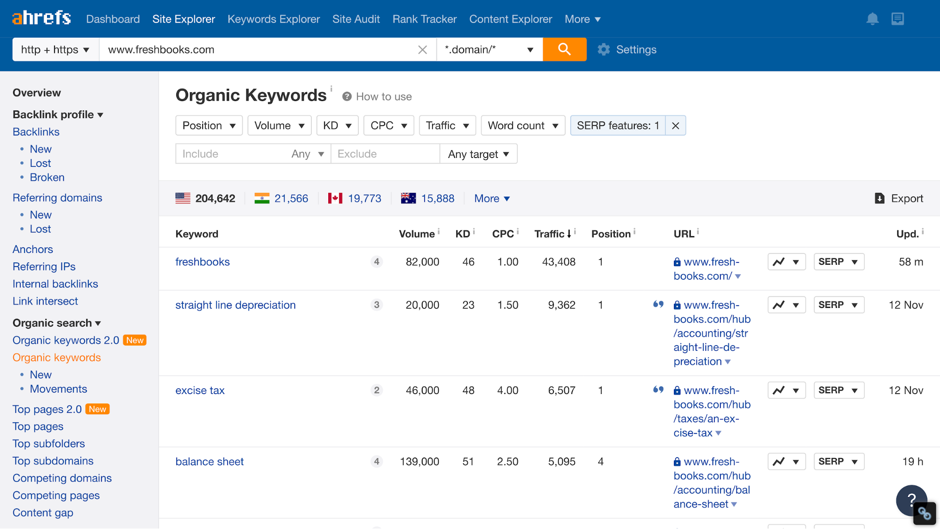The height and width of the screenshot is (529, 940).
Task: Expand More countries dropdown
Action: click(492, 198)
